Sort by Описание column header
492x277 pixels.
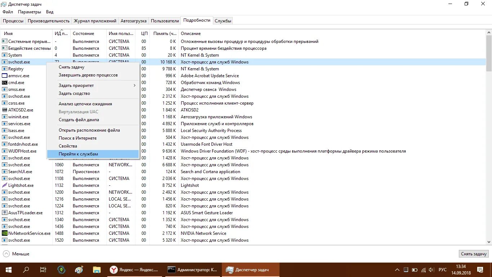332,34
